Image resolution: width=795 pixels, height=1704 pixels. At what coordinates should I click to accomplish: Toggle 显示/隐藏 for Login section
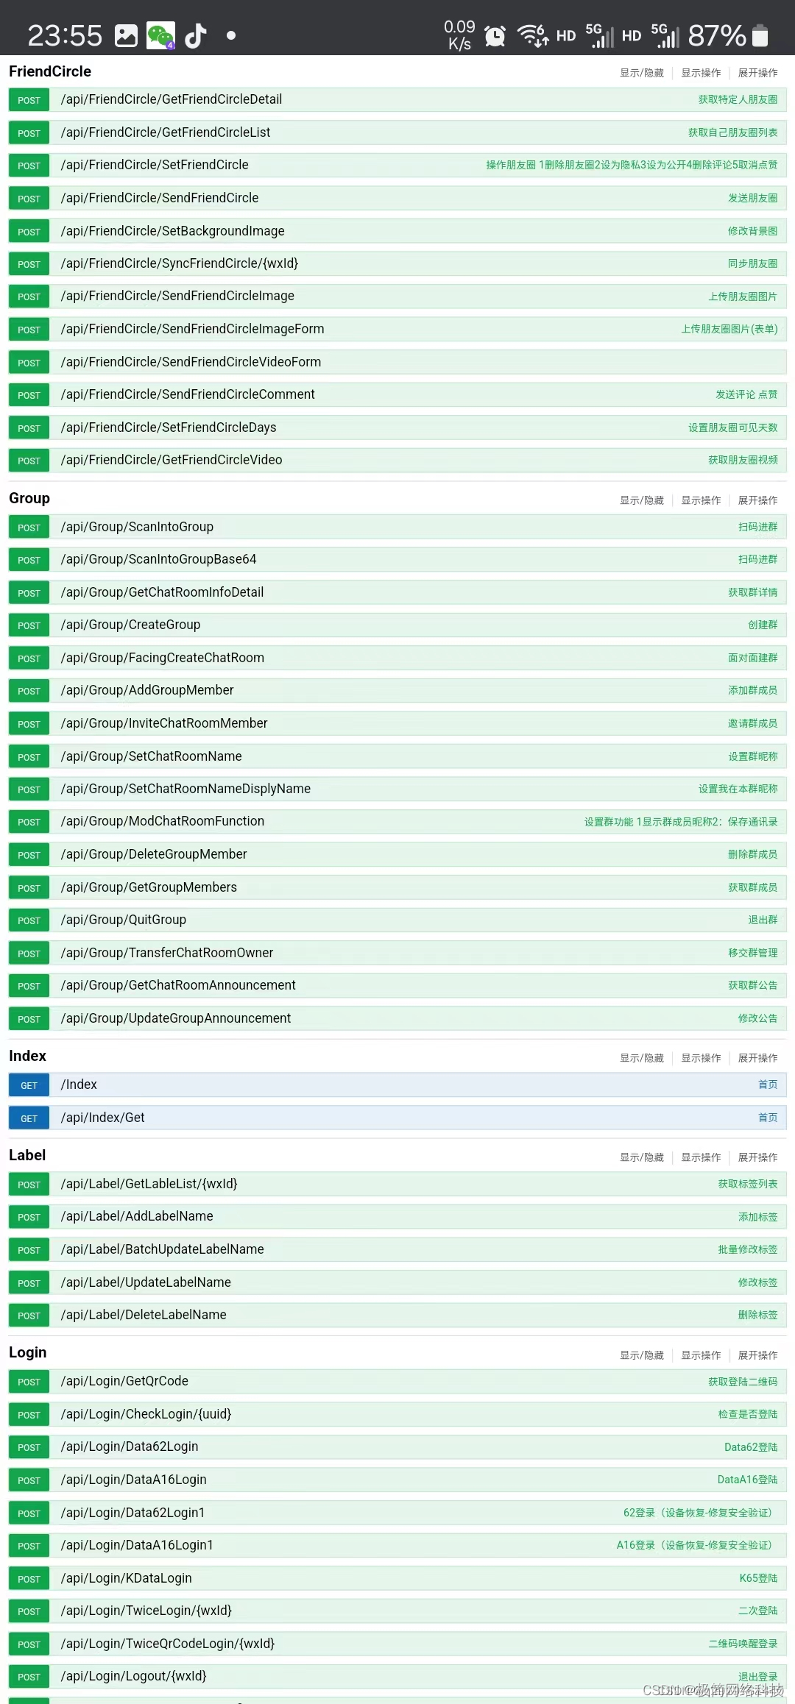tap(642, 1355)
